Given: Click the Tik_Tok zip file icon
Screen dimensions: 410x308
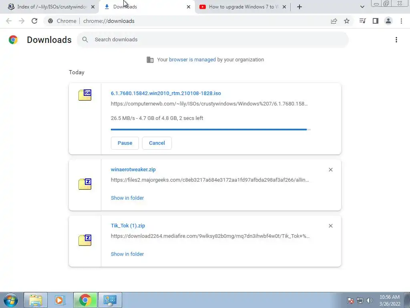Looking at the screenshot, I should (85, 240).
